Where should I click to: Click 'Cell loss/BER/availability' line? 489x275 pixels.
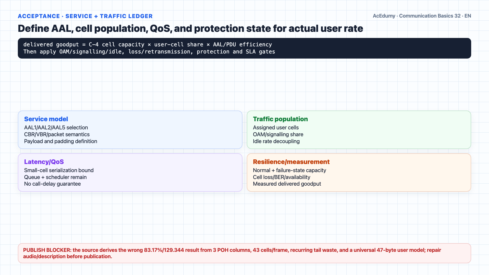click(x=282, y=177)
